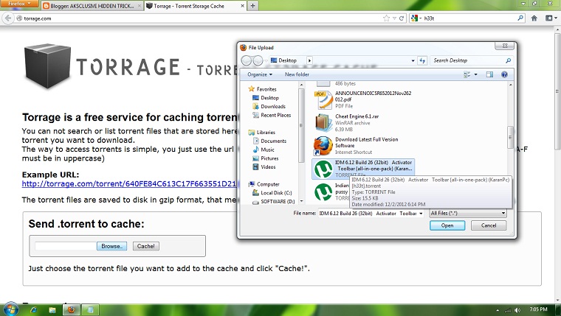Open the File name dropdown arrow
The height and width of the screenshot is (316, 561).
[x=421, y=213]
